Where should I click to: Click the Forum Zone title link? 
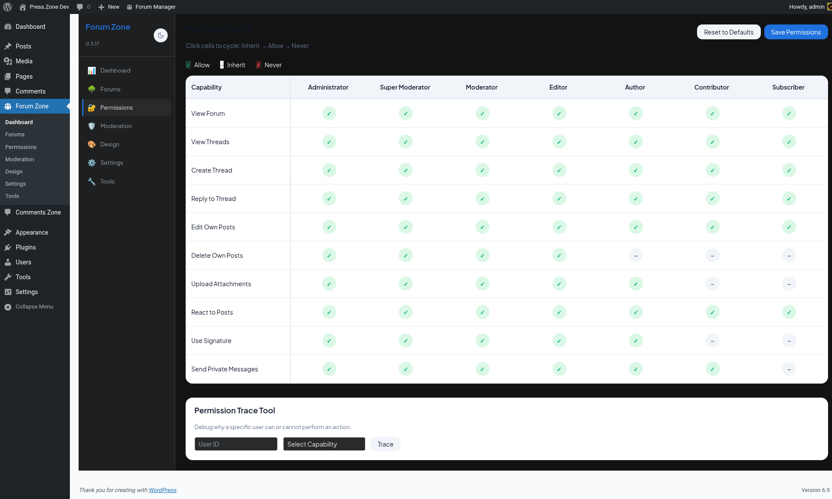pyautogui.click(x=108, y=27)
